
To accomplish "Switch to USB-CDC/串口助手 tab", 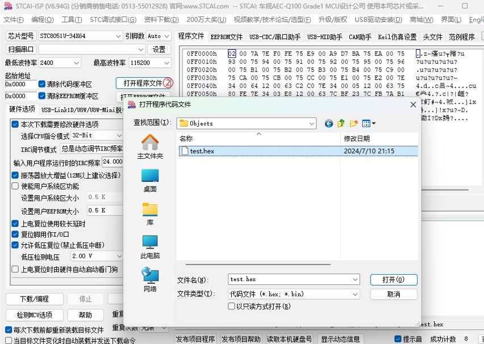I will click(275, 37).
